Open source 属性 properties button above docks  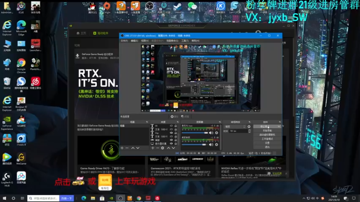[x=174, y=117]
